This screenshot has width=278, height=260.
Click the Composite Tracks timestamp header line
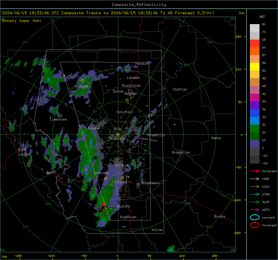click(108, 13)
